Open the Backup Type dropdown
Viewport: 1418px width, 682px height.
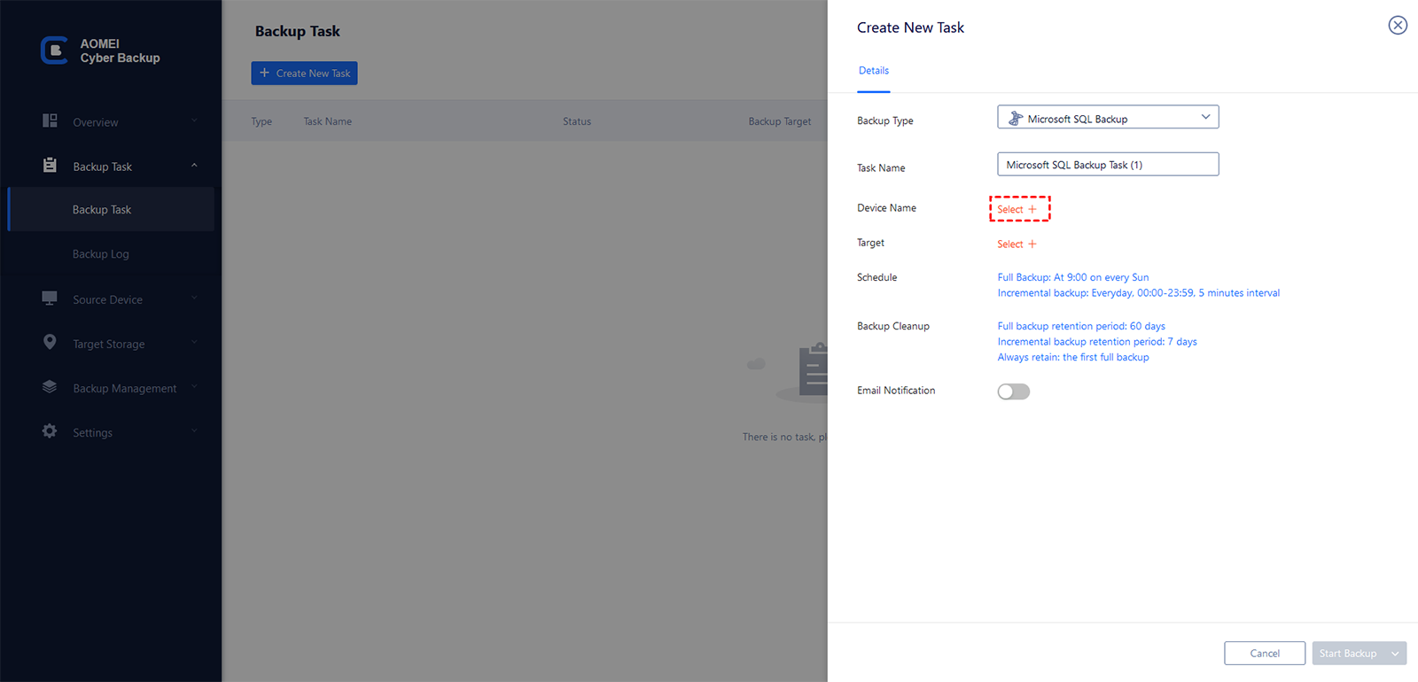(x=1108, y=118)
